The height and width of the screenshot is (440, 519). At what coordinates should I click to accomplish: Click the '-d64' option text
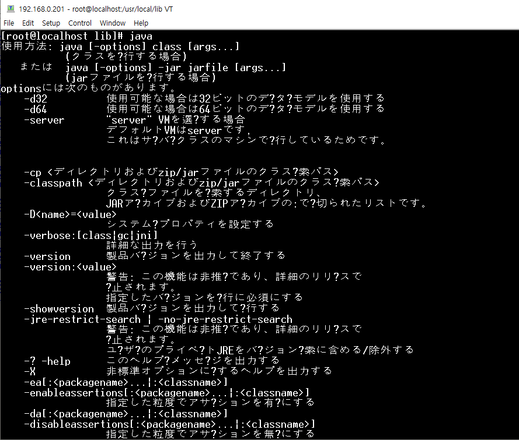pos(36,110)
